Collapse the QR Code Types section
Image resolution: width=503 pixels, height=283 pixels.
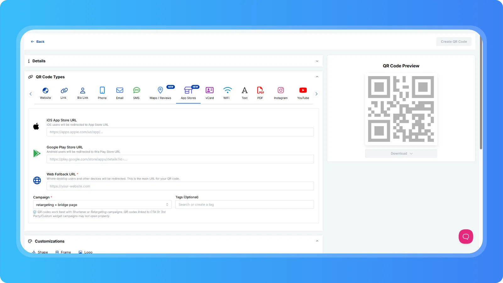pyautogui.click(x=317, y=77)
